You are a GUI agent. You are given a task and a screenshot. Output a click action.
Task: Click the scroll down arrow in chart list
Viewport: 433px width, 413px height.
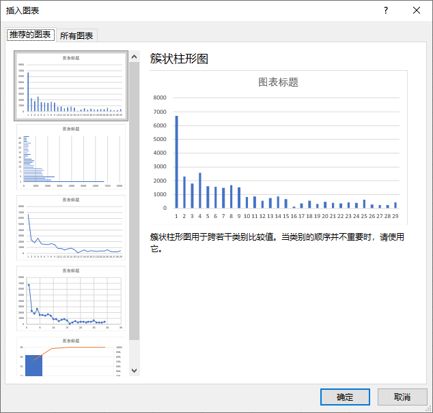(x=134, y=370)
